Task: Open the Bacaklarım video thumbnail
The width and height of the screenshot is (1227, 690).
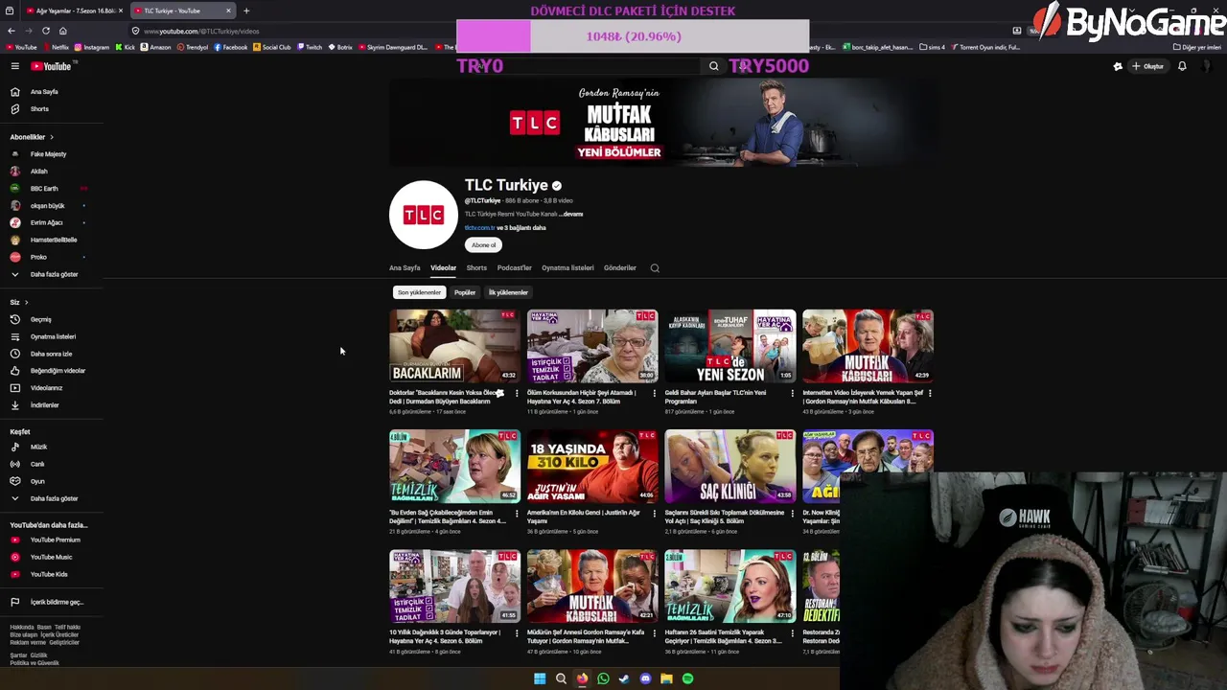Action: click(x=454, y=345)
